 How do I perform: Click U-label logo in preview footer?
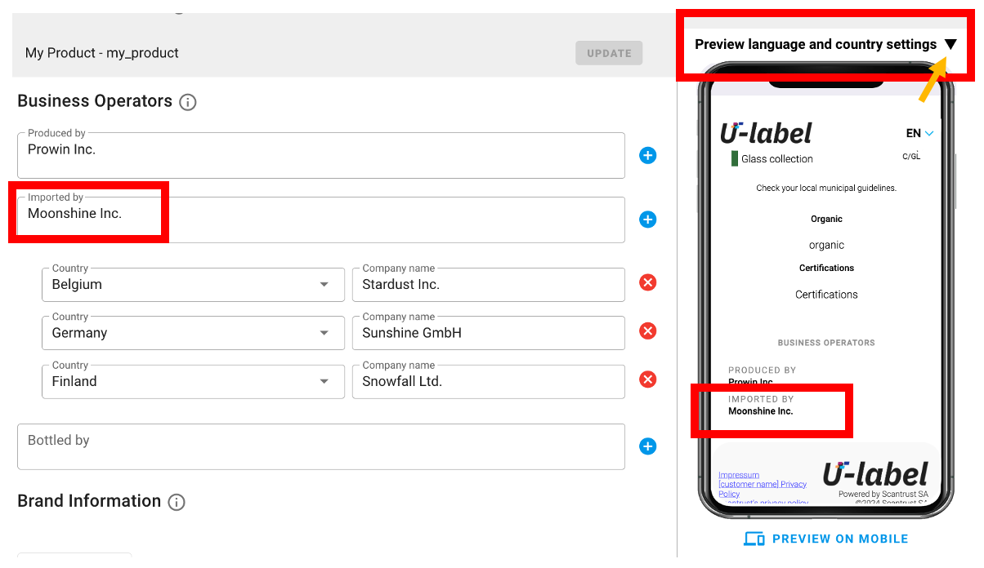[875, 474]
